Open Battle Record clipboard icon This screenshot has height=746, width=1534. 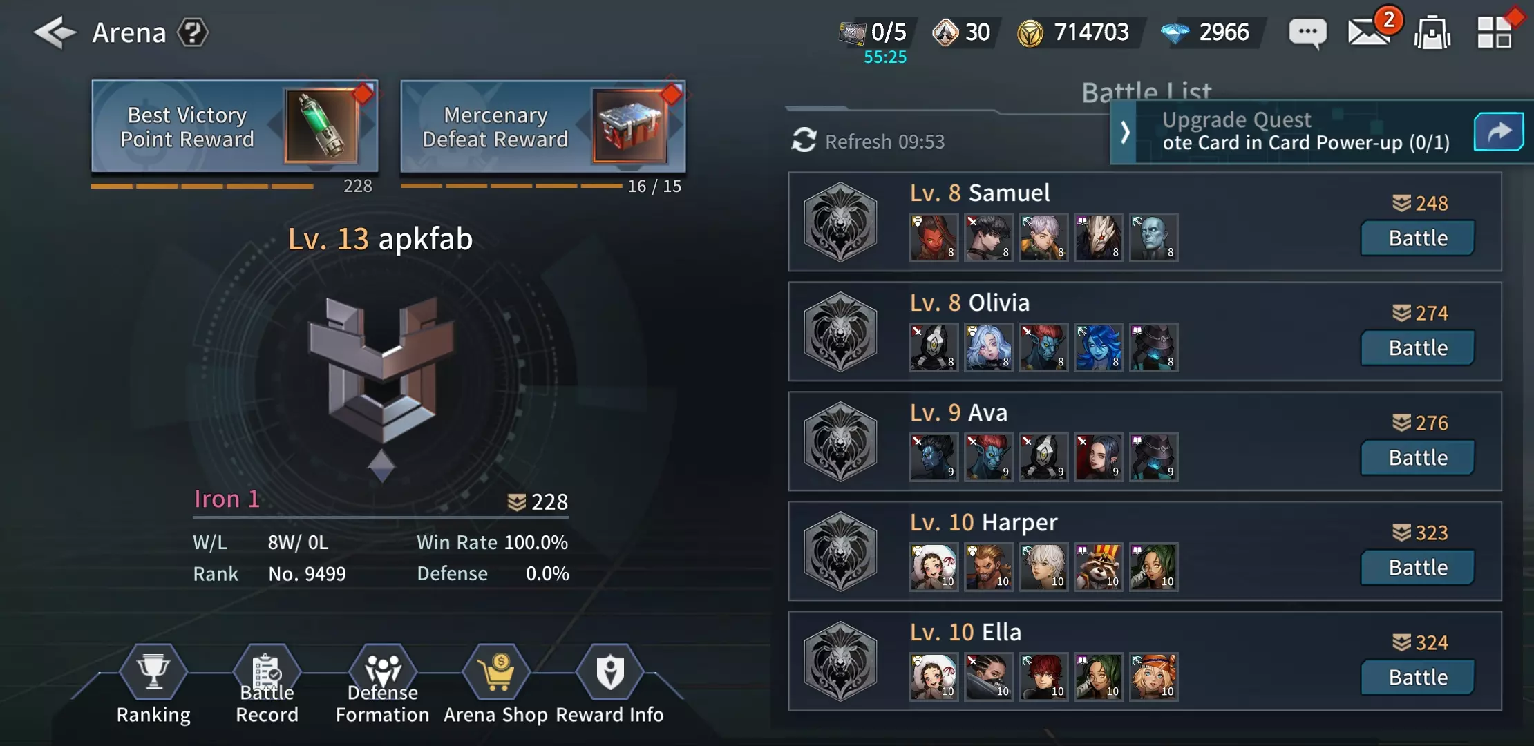(x=267, y=671)
